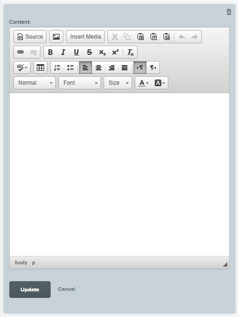The height and width of the screenshot is (317, 238).
Task: Toggle subscript formatting
Action: point(102,52)
